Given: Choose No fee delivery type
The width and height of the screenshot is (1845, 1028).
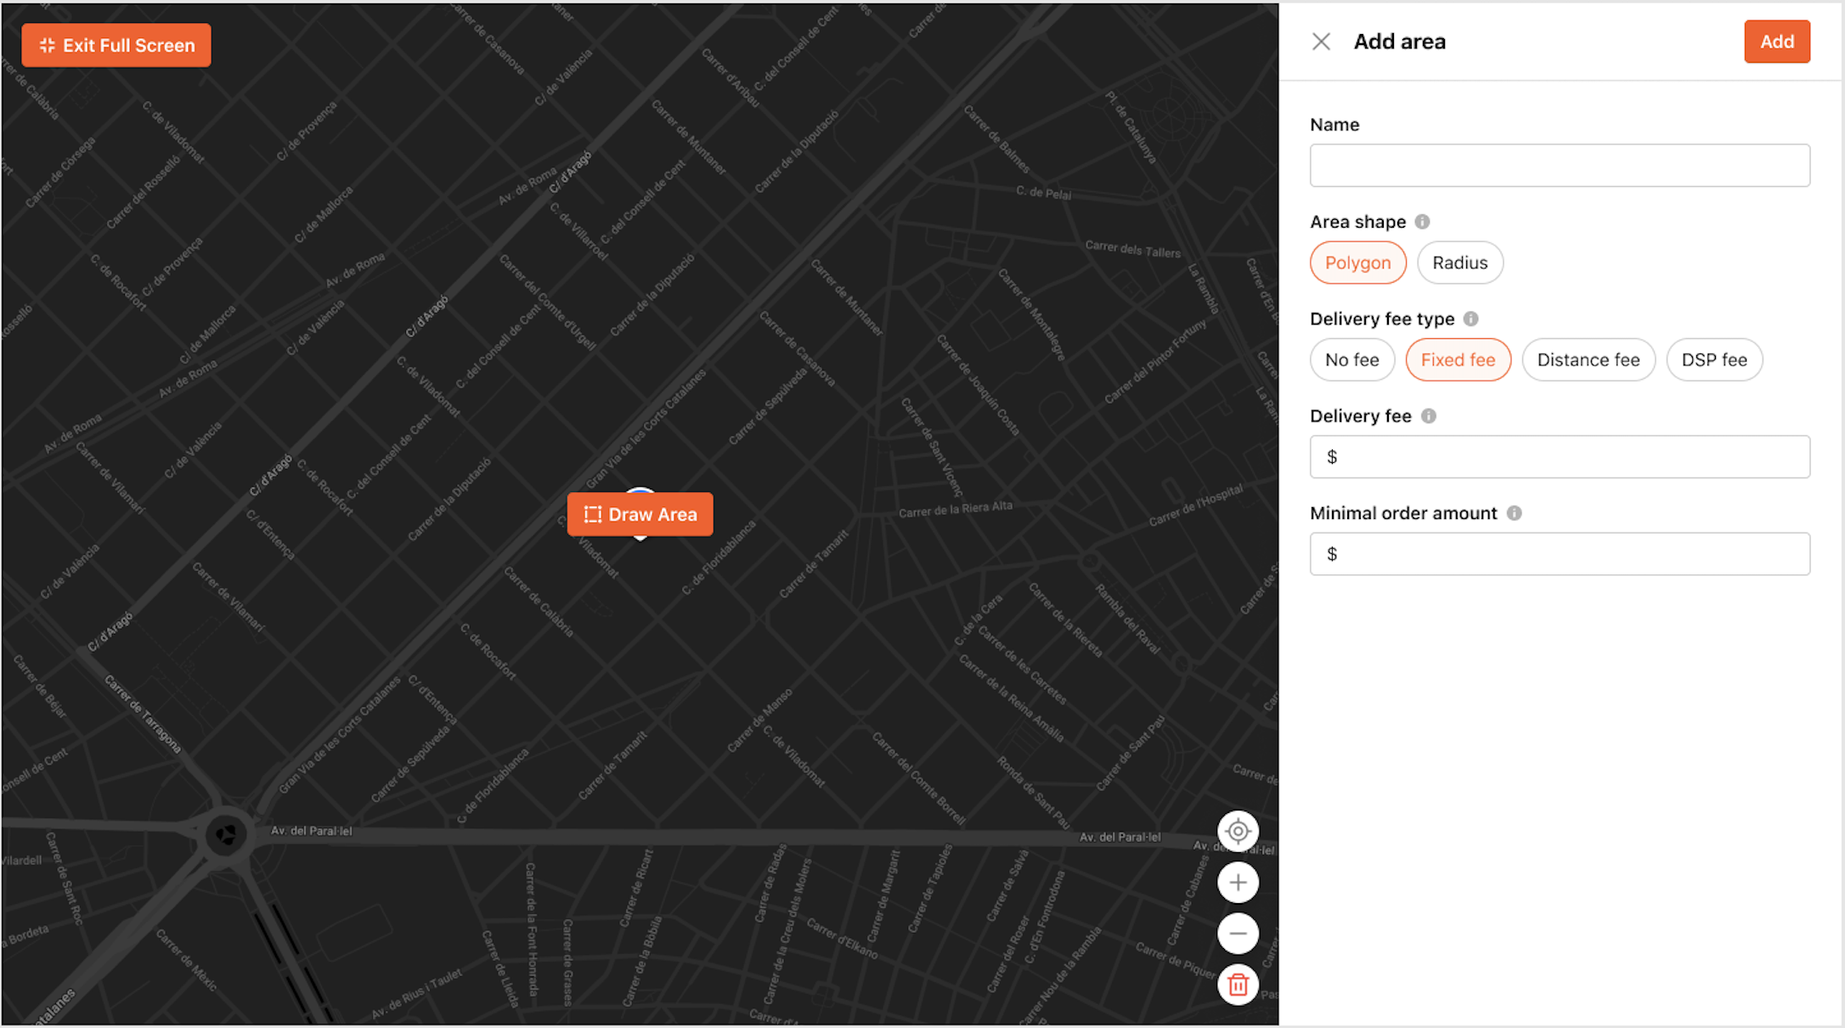Looking at the screenshot, I should coord(1351,359).
